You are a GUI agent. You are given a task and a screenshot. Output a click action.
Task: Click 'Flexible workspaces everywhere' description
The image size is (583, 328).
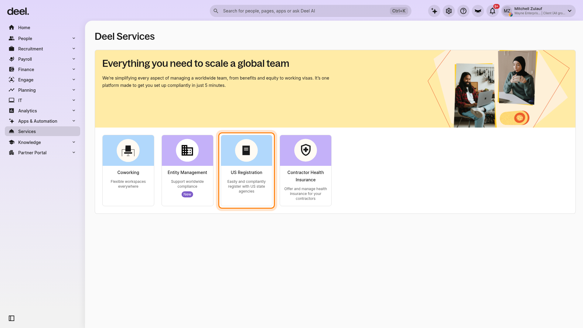click(128, 184)
